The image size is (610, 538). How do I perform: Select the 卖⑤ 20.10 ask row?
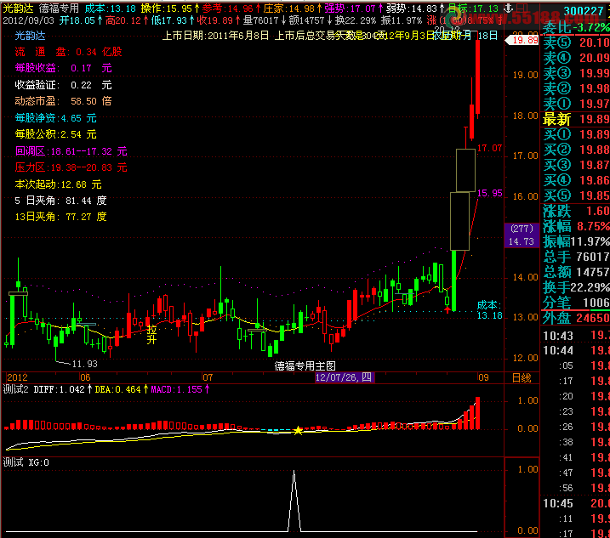click(576, 42)
